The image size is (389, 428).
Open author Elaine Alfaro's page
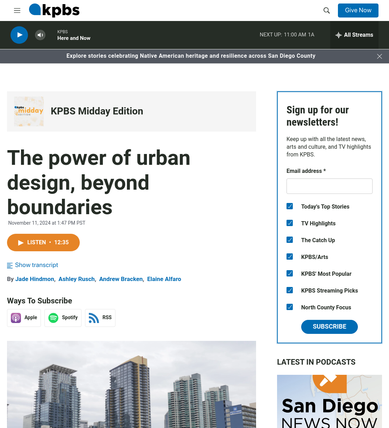coord(164,279)
